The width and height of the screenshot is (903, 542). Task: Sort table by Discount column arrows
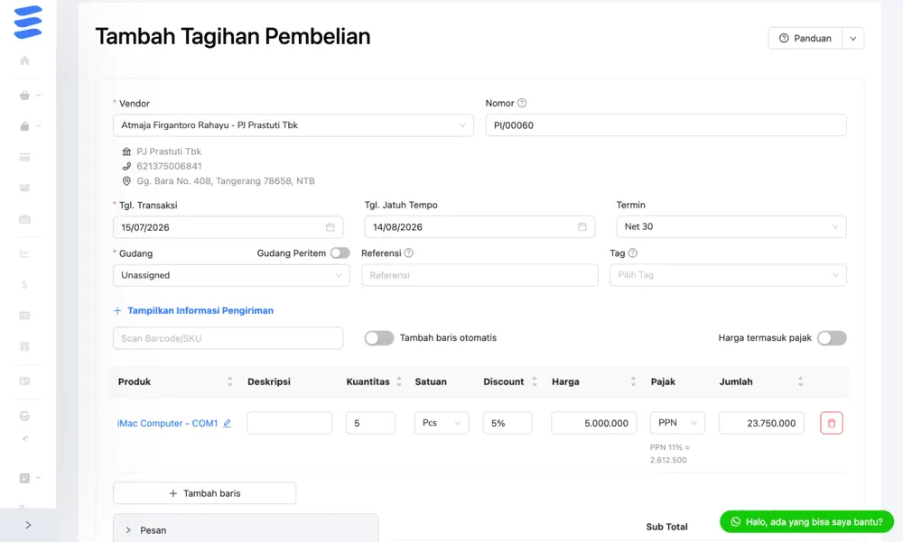[534, 381]
